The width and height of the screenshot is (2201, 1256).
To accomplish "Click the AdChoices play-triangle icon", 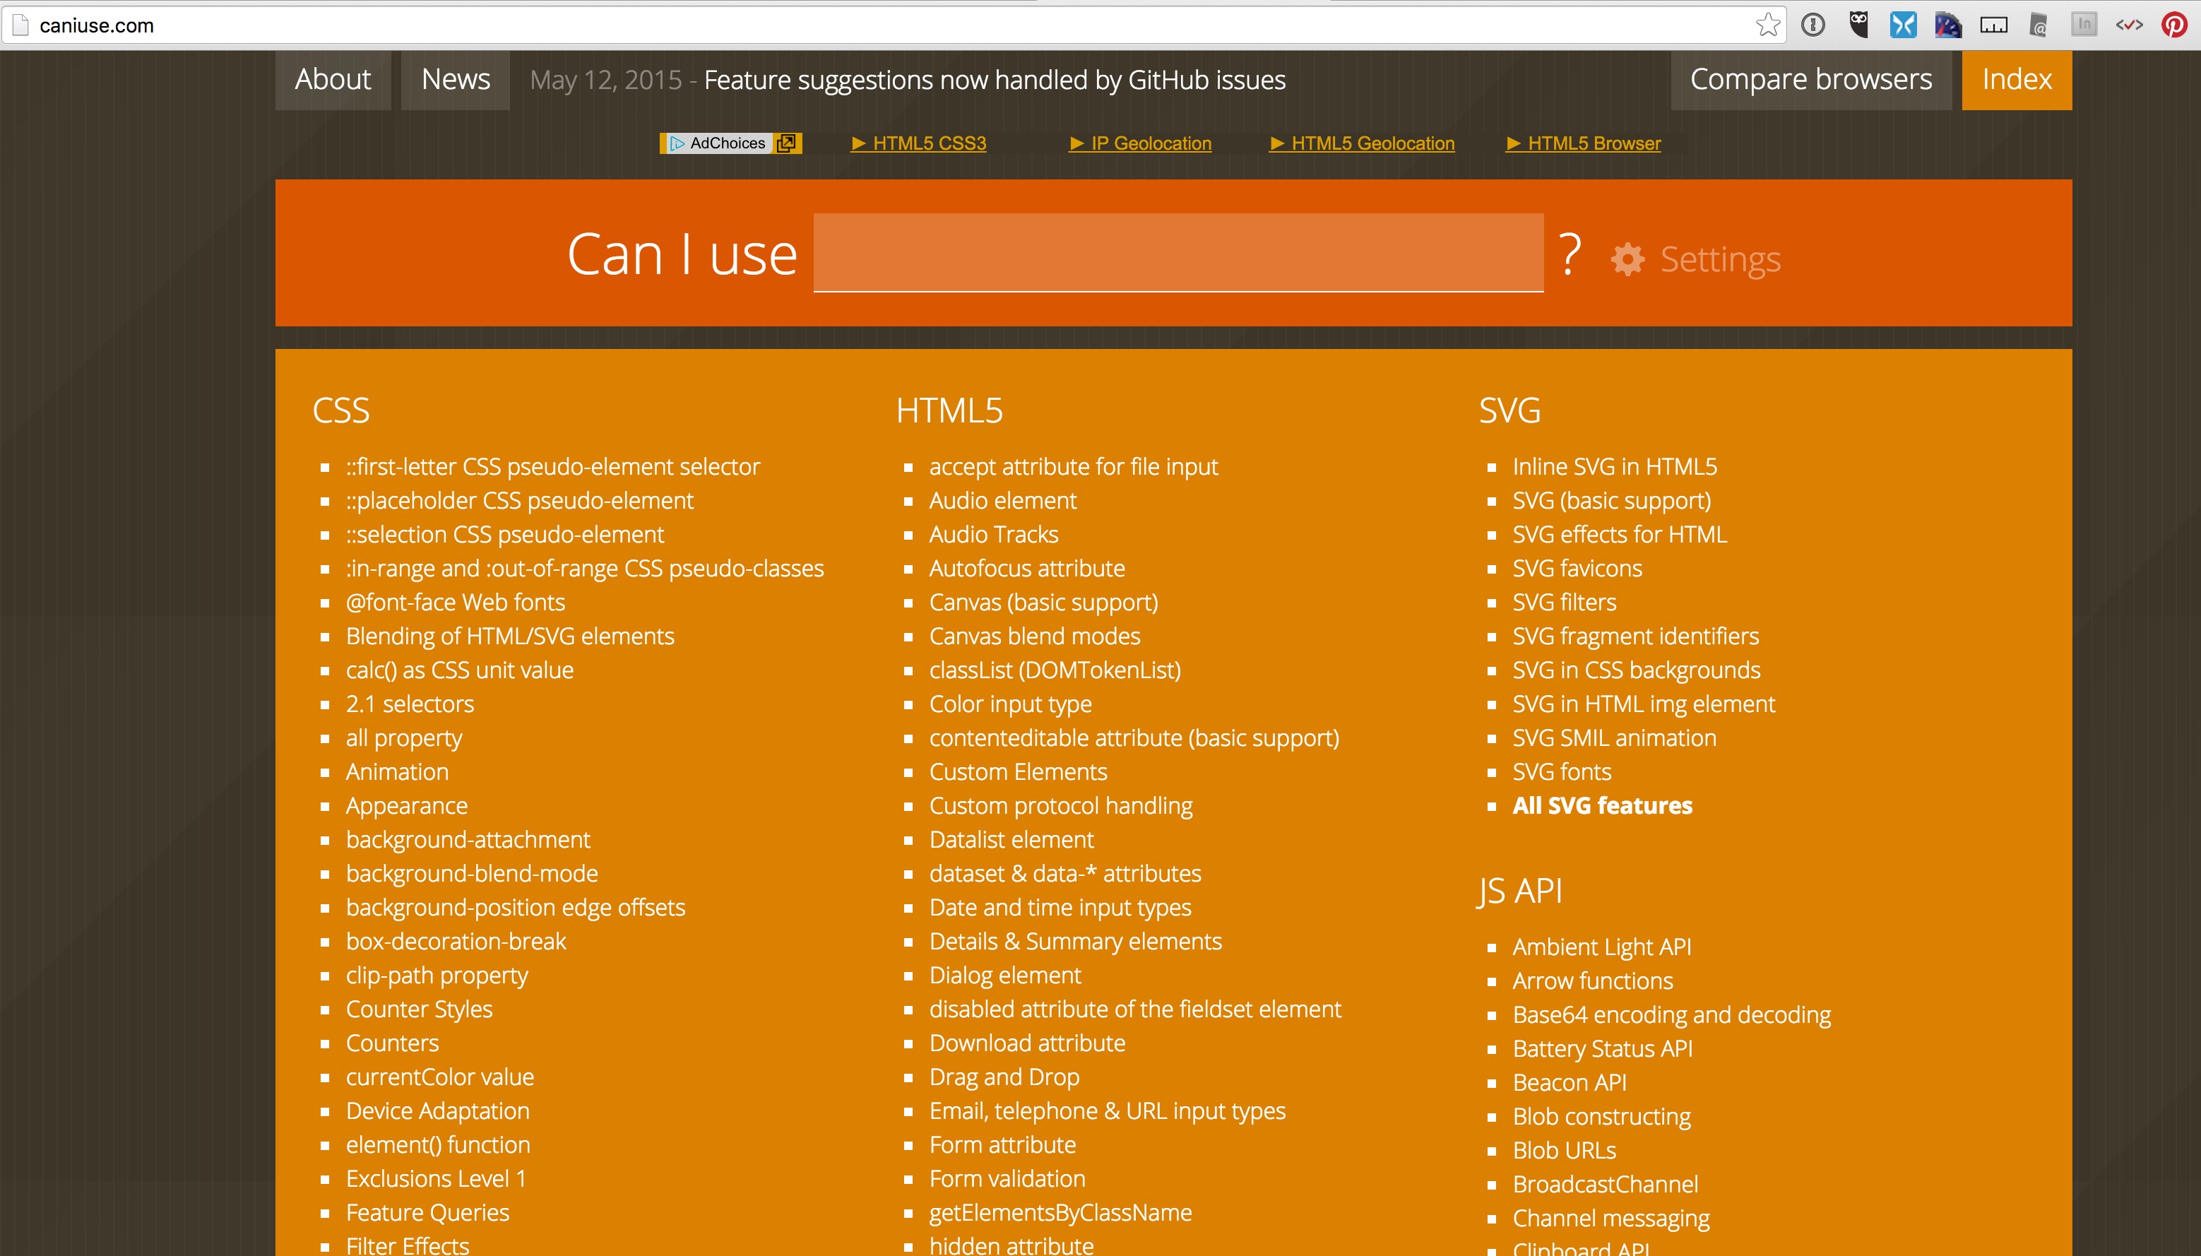I will pyautogui.click(x=677, y=143).
